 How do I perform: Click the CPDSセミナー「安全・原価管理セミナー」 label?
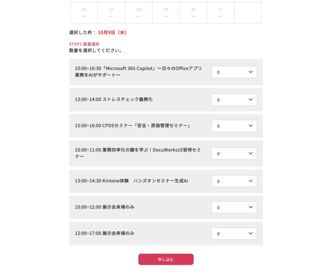[133, 126]
